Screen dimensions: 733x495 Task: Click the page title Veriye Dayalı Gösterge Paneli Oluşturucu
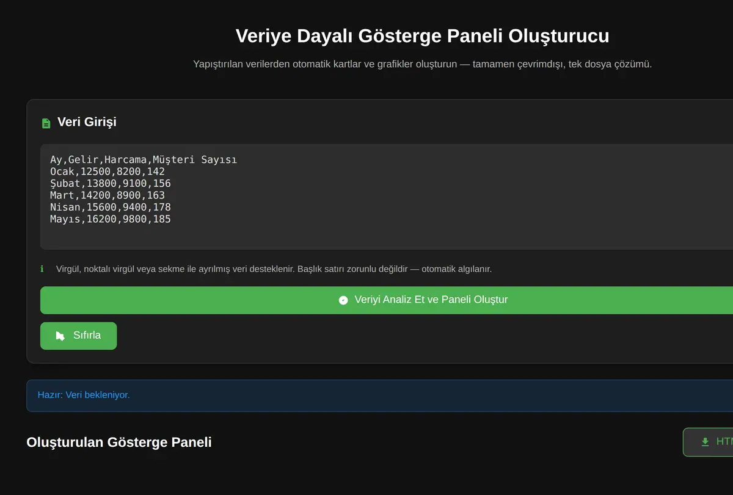tap(423, 35)
